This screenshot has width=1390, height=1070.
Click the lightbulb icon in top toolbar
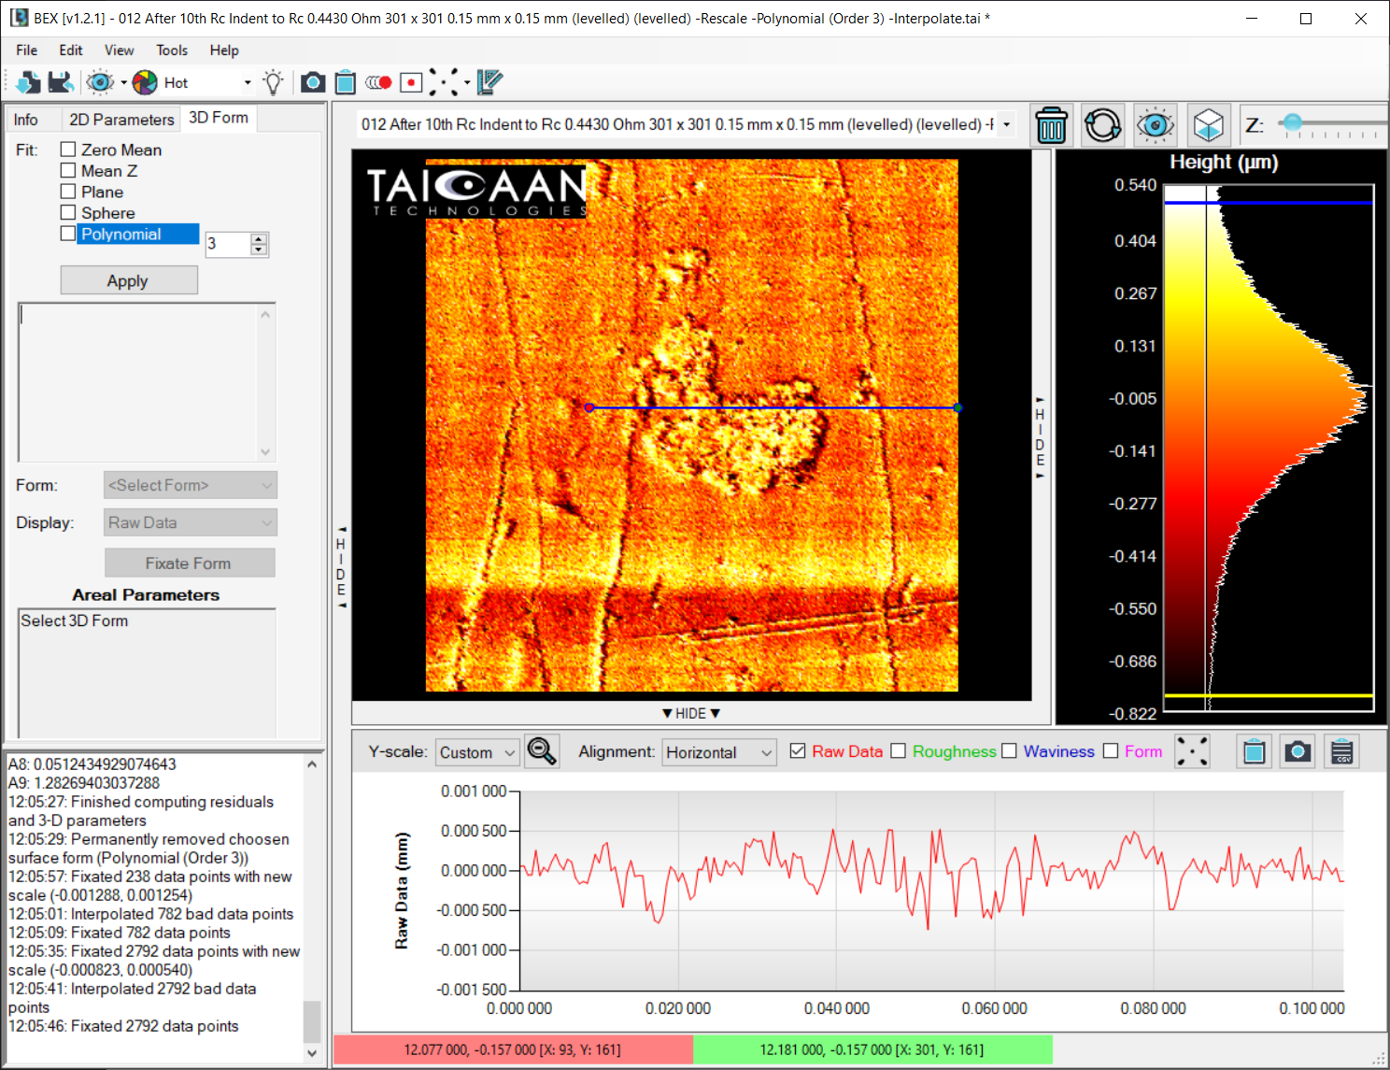coord(273,83)
